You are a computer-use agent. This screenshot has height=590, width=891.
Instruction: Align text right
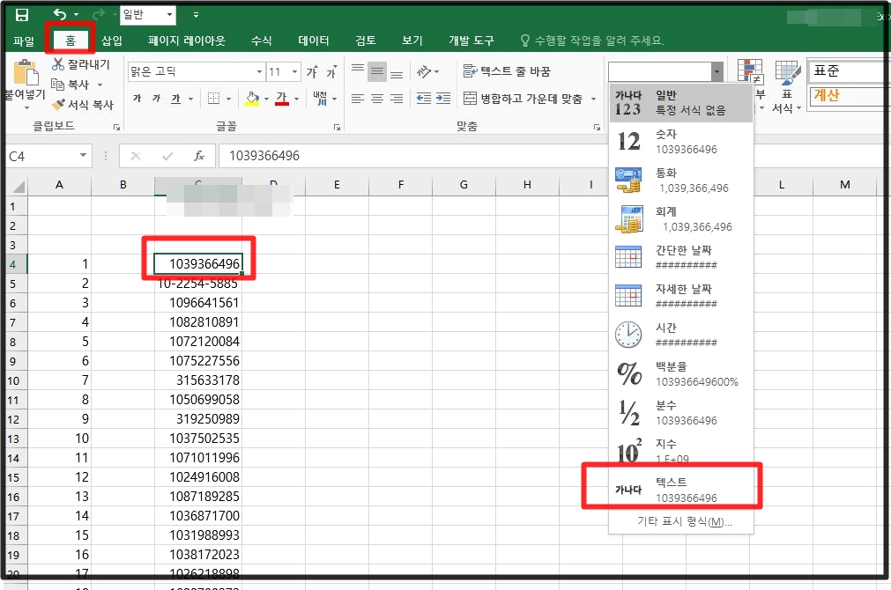pos(397,99)
